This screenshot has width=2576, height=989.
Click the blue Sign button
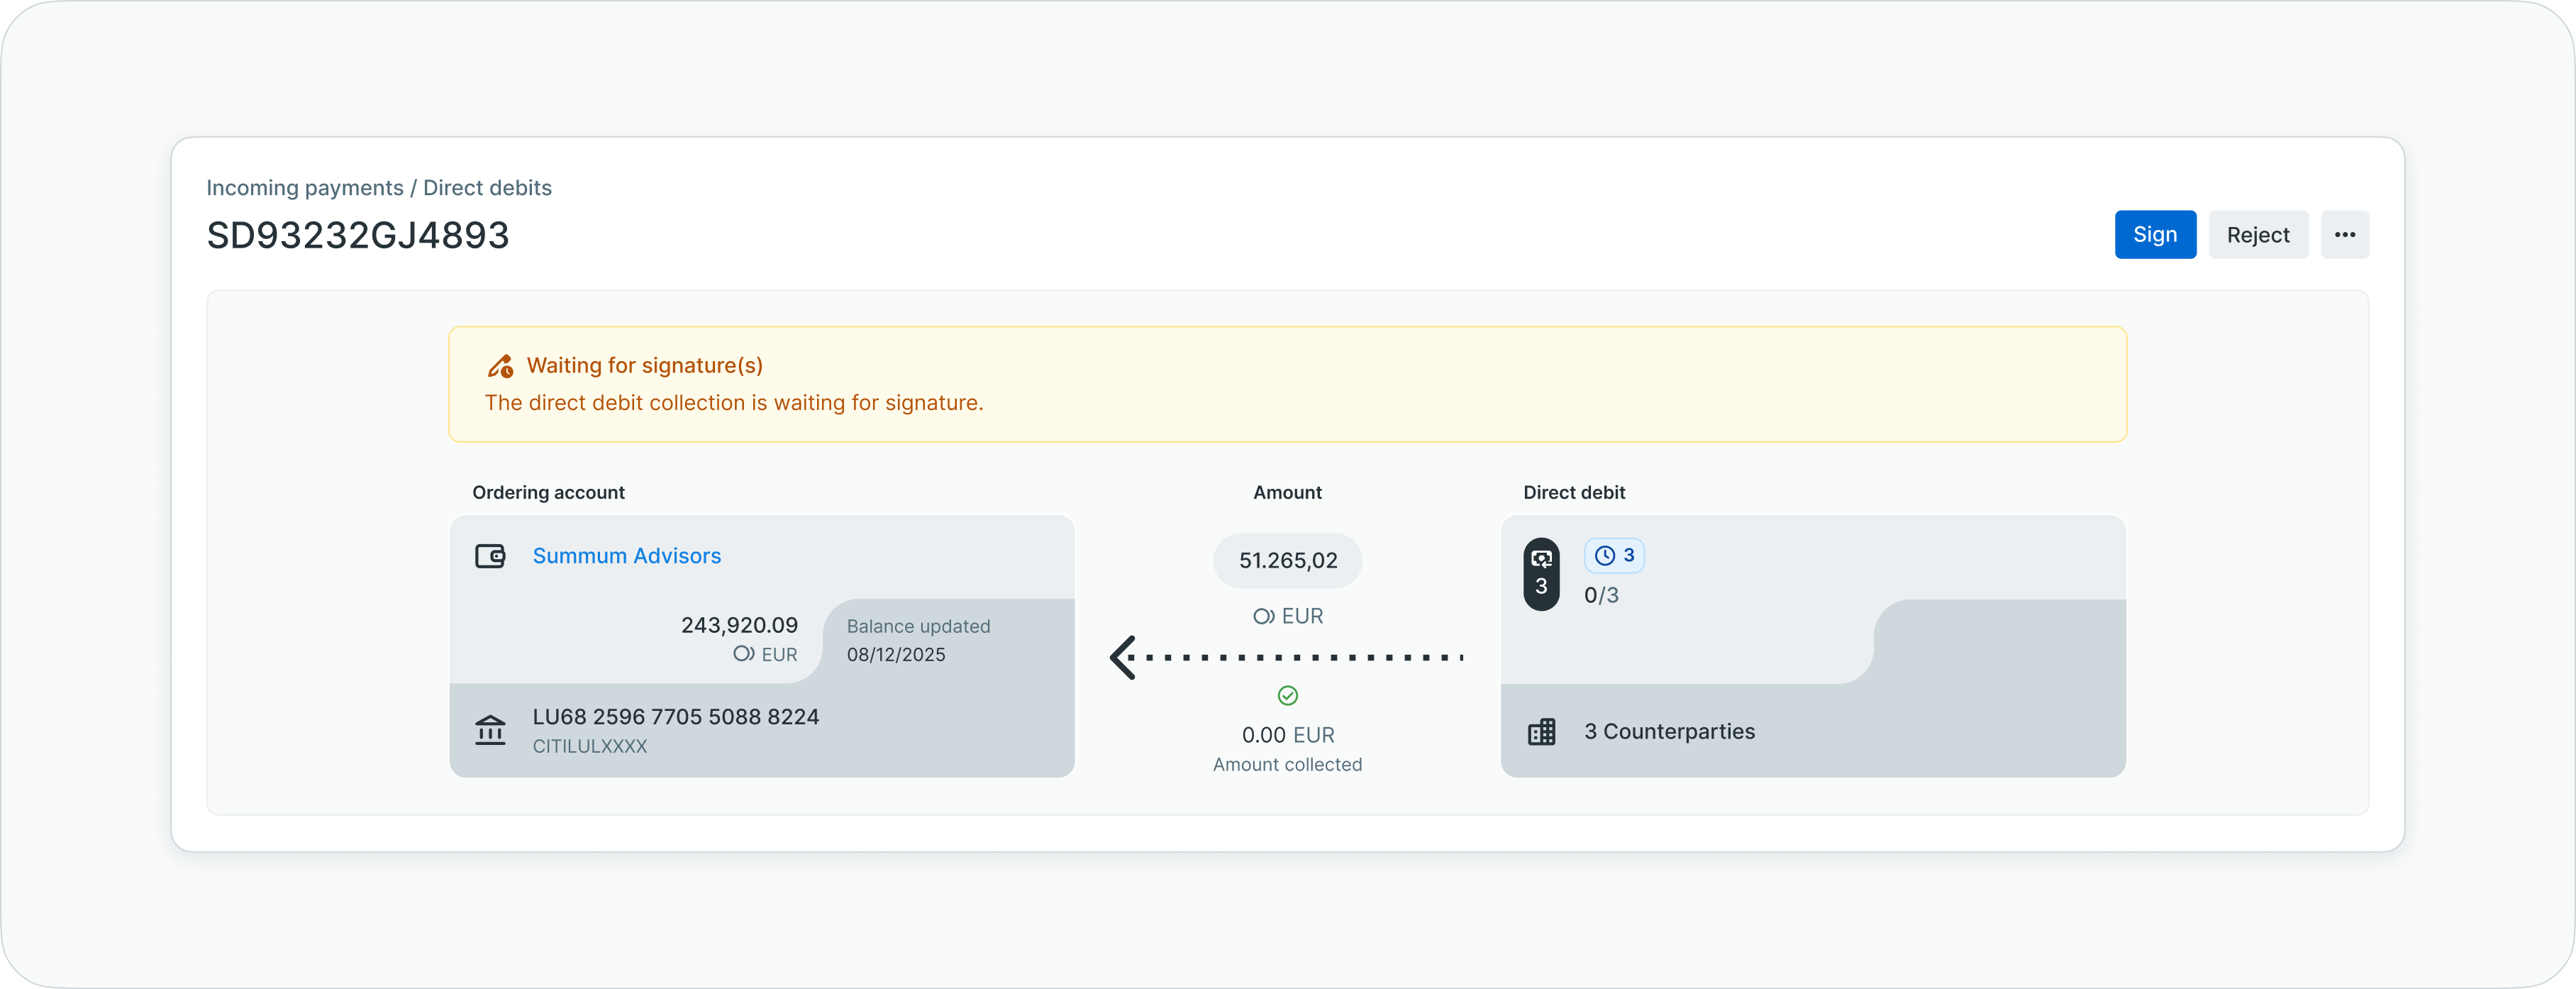coord(2154,235)
